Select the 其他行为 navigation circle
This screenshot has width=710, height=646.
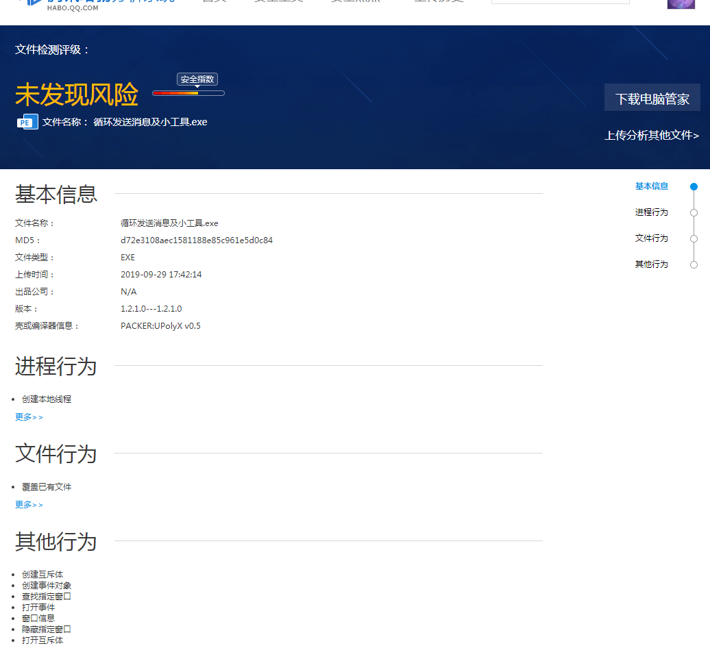694,264
